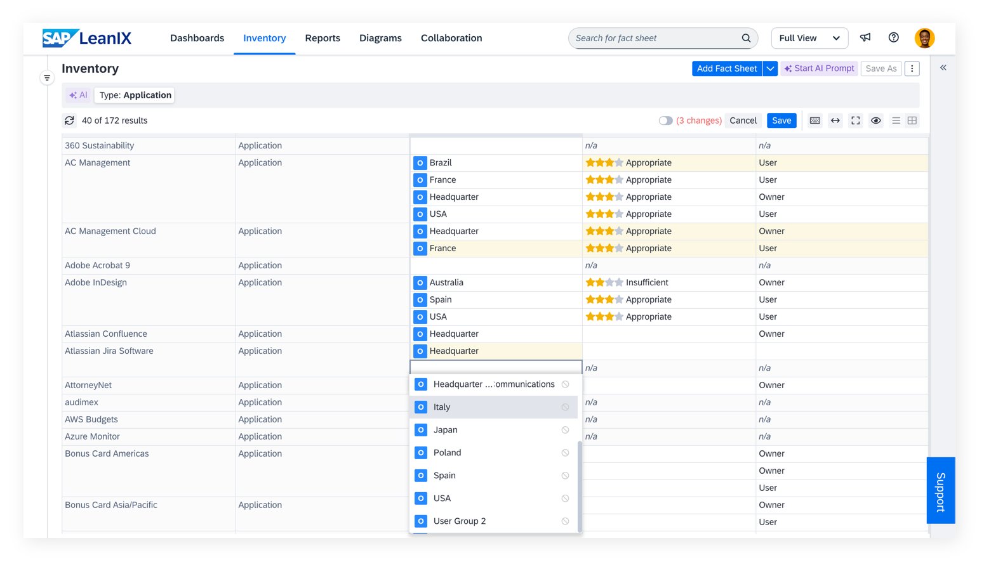Open the Support side tab
Image resolution: width=984 pixels, height=567 pixels.
[x=941, y=490]
